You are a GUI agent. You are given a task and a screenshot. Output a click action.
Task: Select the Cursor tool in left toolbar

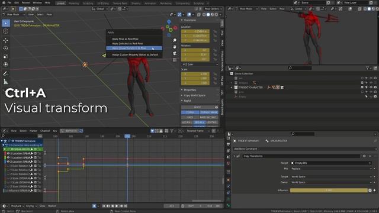pos(5,31)
